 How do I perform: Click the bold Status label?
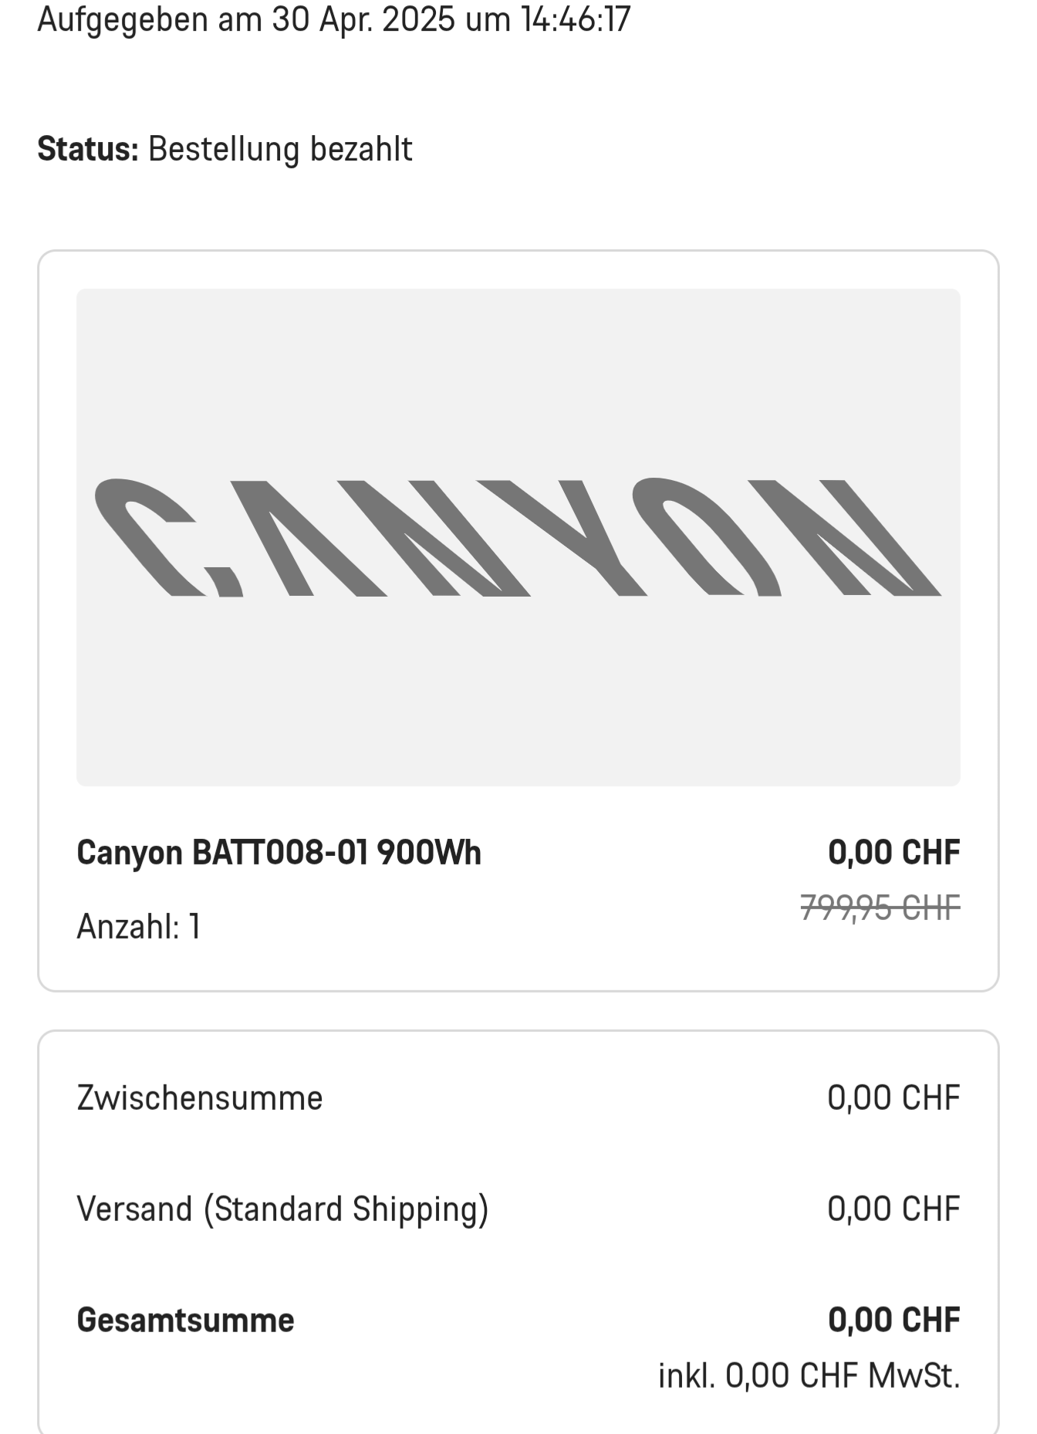pyautogui.click(x=88, y=149)
